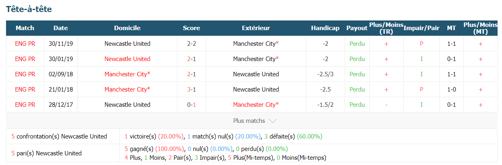
Task: Click the -2.5/3 handicap value
Action: 325,74
